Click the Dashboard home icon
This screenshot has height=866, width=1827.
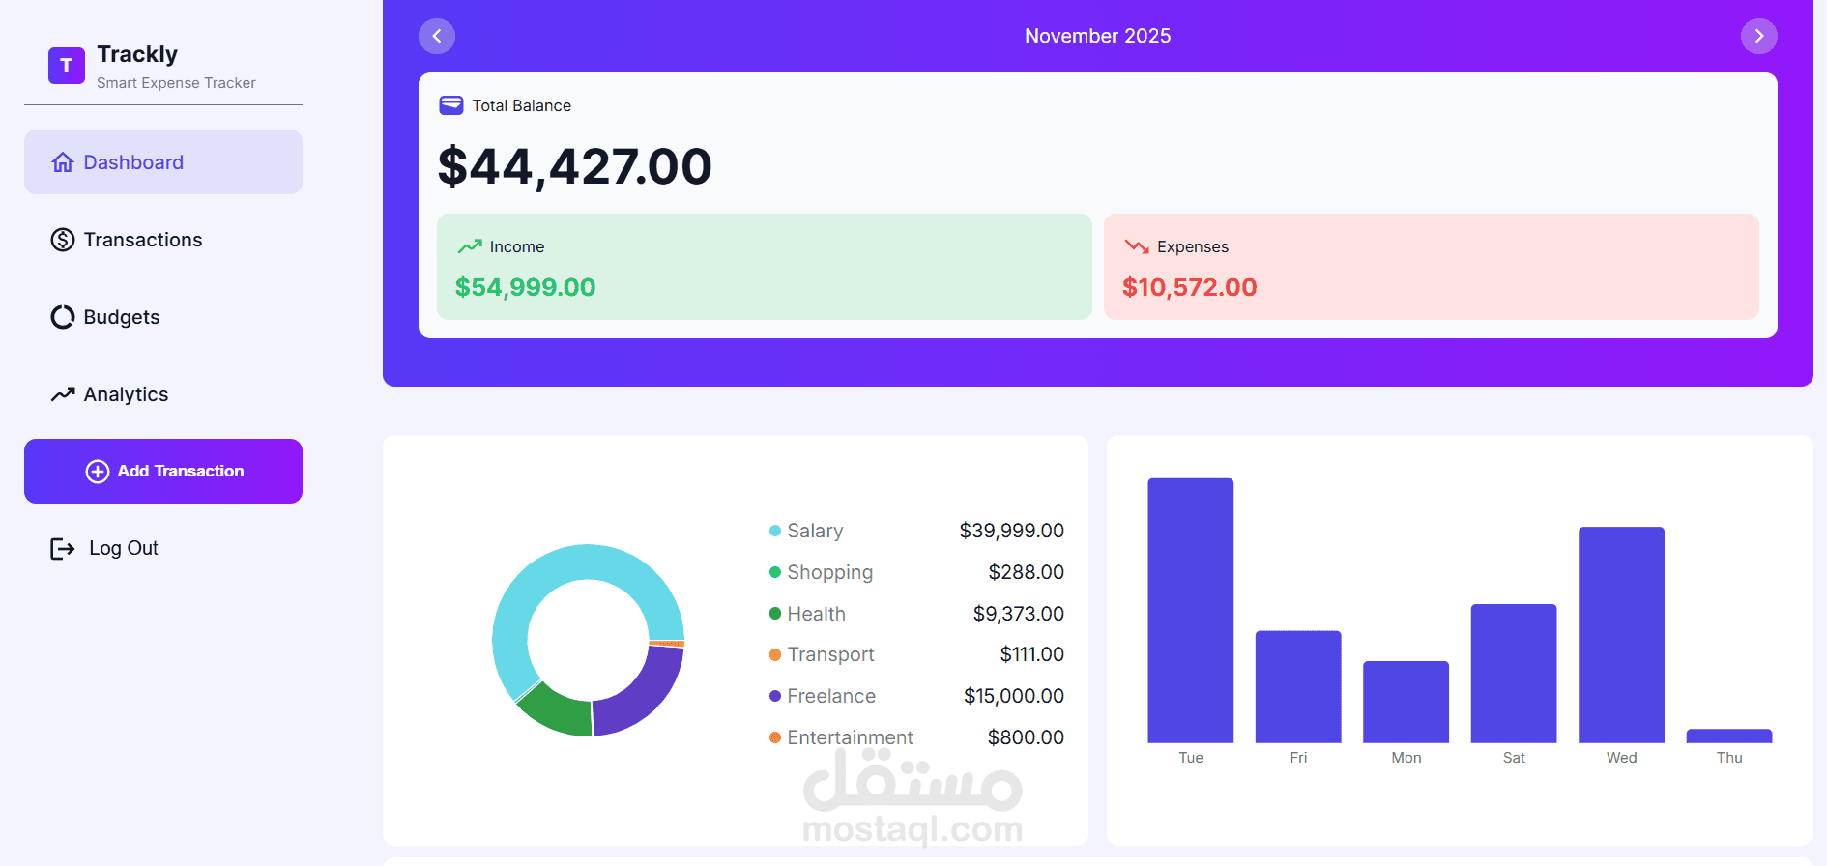63,162
